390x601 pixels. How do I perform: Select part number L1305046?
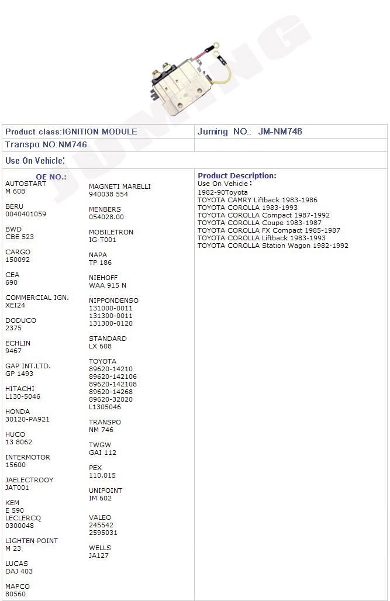coord(105,407)
